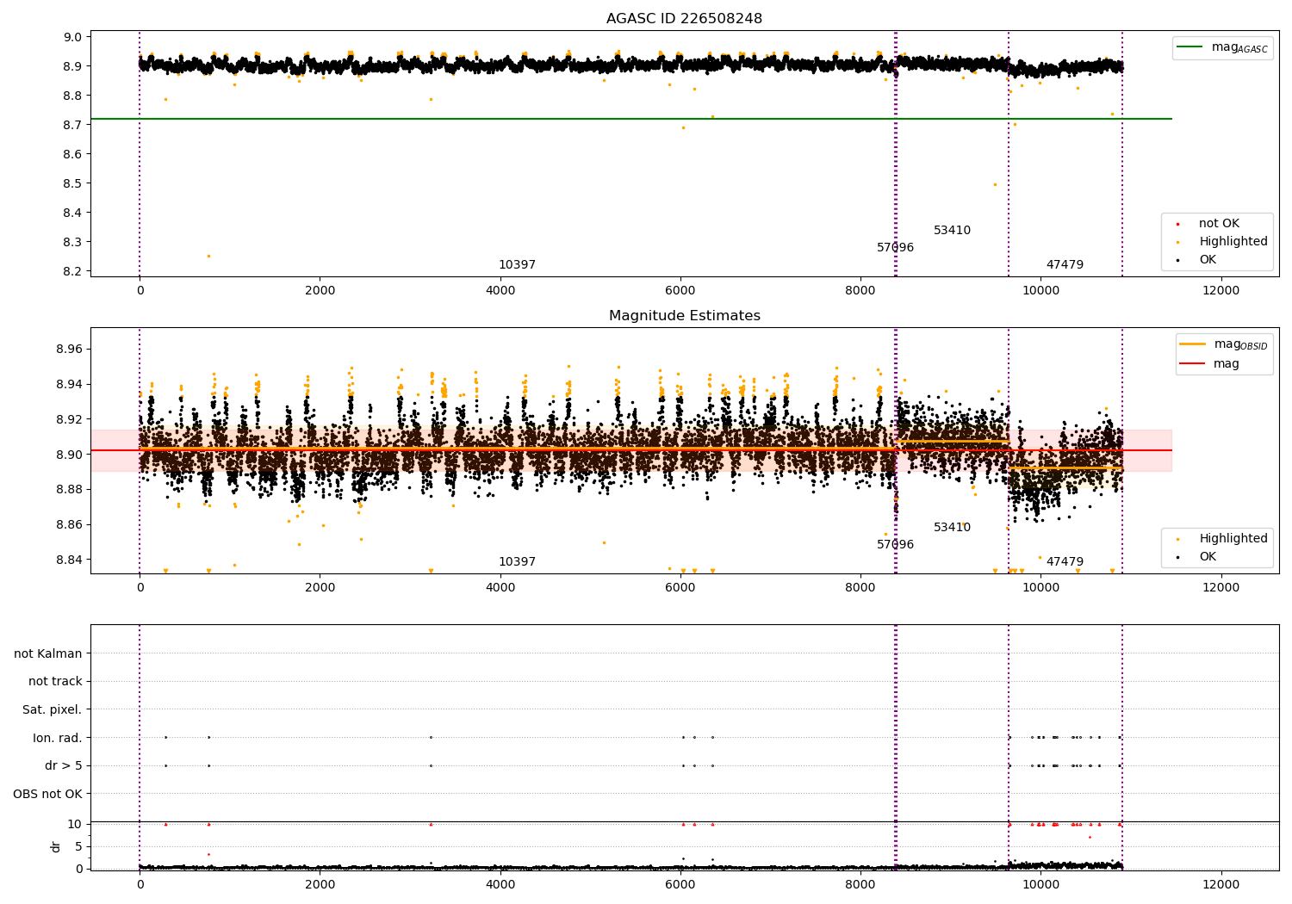Screen dimensions: 1292x904
Task: Click label 57096 in Magnitude Estimates plot
Action: 895,545
